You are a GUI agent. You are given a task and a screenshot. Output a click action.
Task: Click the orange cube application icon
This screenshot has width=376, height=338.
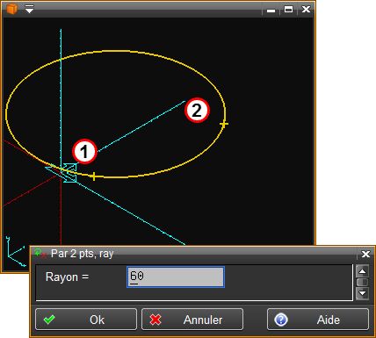(x=11, y=9)
